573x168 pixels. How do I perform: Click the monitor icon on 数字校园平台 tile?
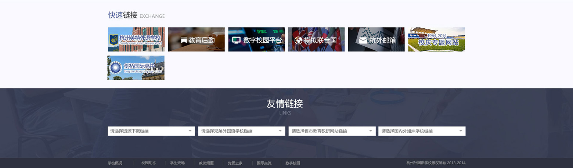[237, 40]
